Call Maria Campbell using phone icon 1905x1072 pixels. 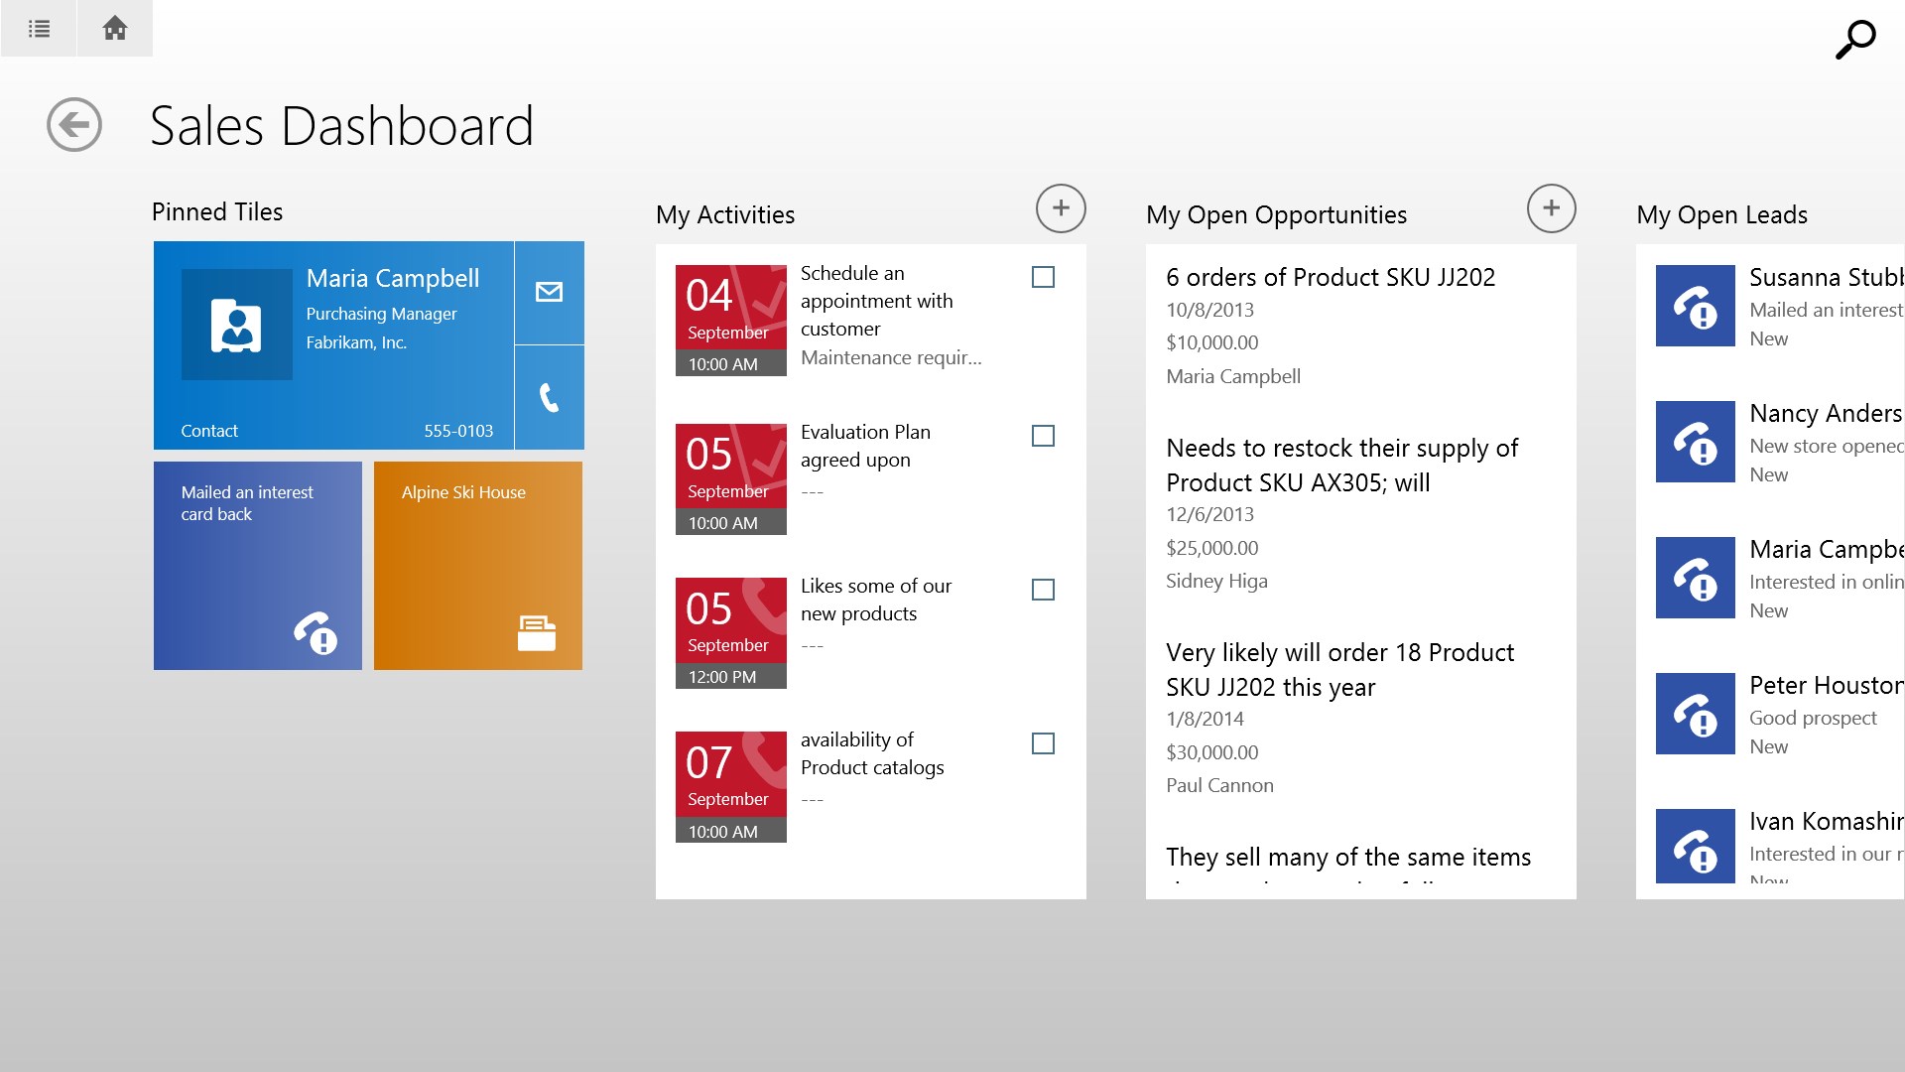549,398
